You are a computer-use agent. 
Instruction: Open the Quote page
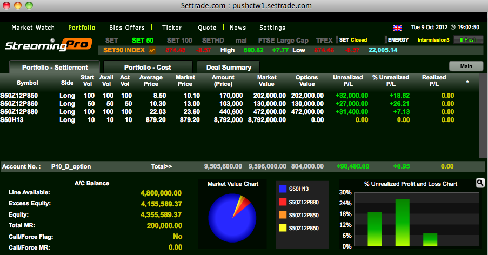click(208, 28)
